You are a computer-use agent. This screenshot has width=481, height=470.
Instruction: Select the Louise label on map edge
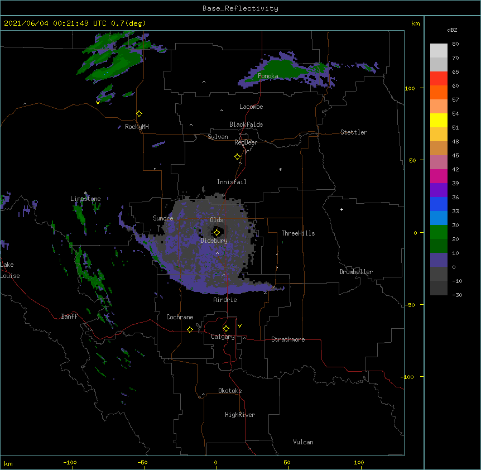tap(10, 276)
